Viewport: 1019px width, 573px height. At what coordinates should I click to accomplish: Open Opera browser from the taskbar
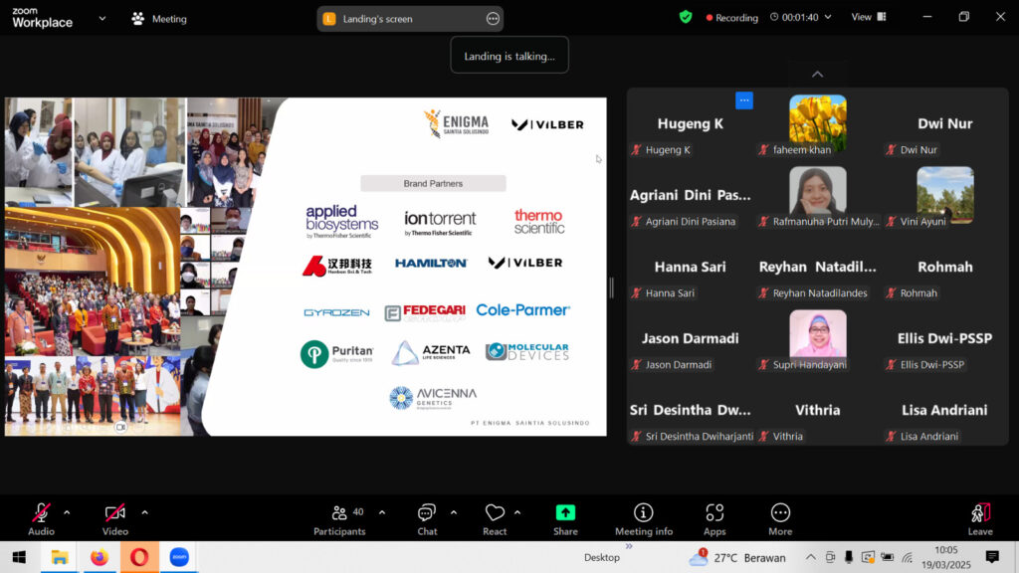point(139,557)
